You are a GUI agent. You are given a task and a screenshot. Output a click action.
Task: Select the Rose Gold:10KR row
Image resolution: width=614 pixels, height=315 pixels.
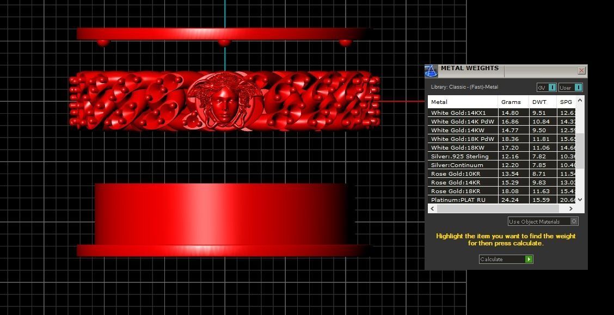click(502, 174)
